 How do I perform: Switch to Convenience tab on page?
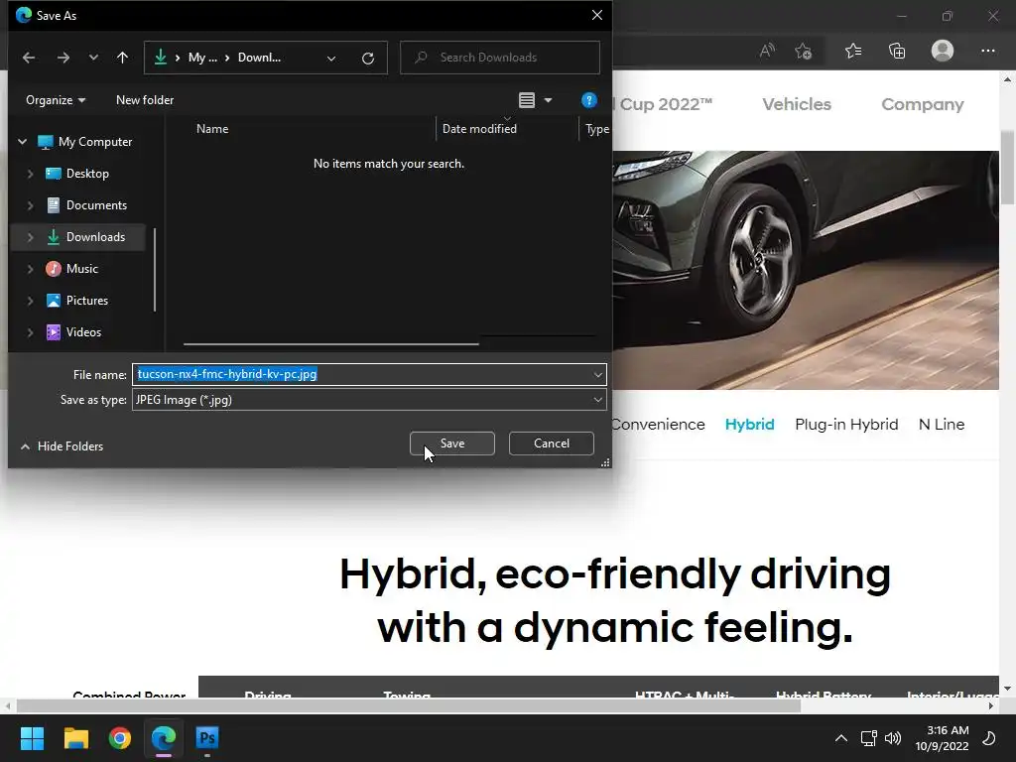(658, 425)
